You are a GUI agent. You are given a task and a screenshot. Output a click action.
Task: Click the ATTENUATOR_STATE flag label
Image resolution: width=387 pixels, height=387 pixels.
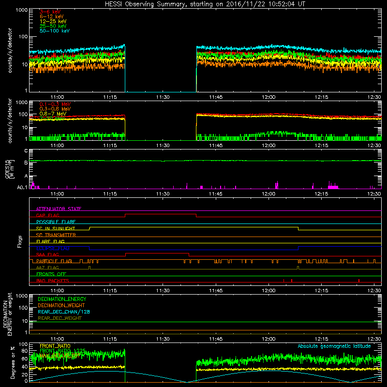(x=59, y=209)
